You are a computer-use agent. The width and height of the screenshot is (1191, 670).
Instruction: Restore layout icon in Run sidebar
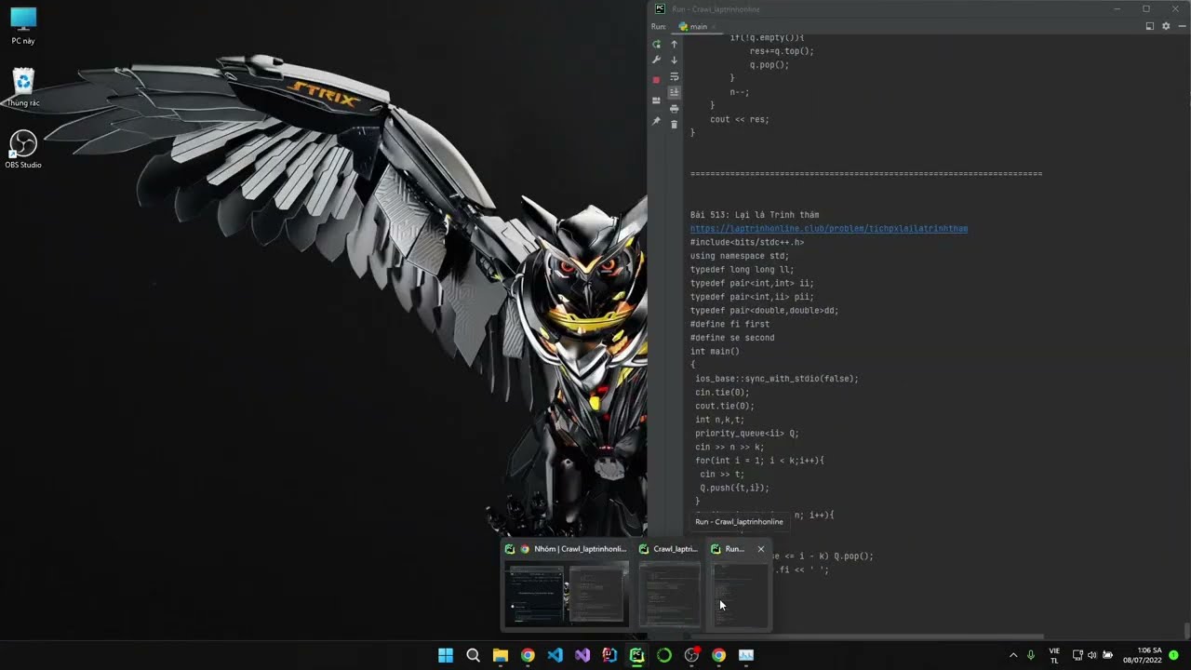tap(656, 100)
